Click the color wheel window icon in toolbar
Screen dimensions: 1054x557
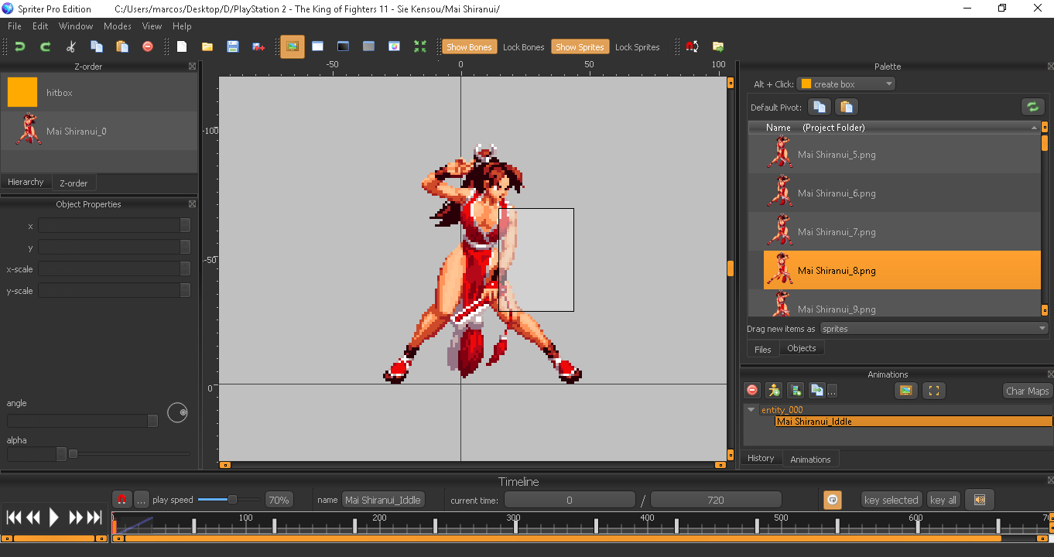[394, 46]
